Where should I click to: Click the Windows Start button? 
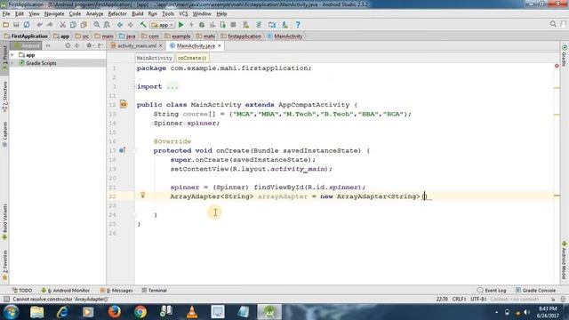click(x=11, y=312)
